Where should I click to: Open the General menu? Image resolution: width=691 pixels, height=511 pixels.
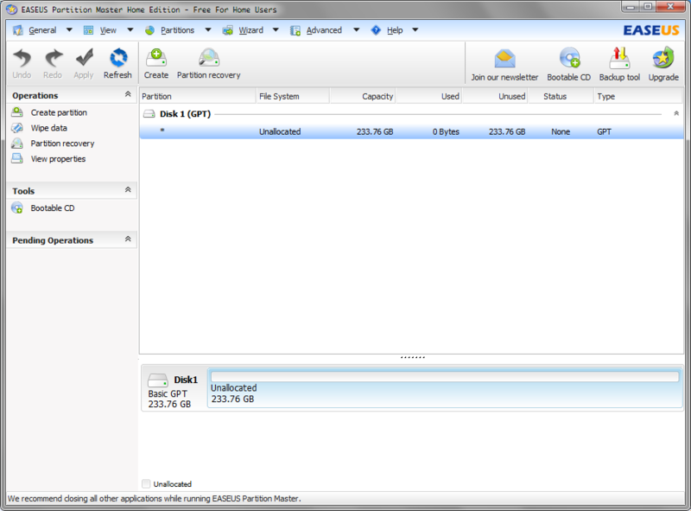click(42, 30)
